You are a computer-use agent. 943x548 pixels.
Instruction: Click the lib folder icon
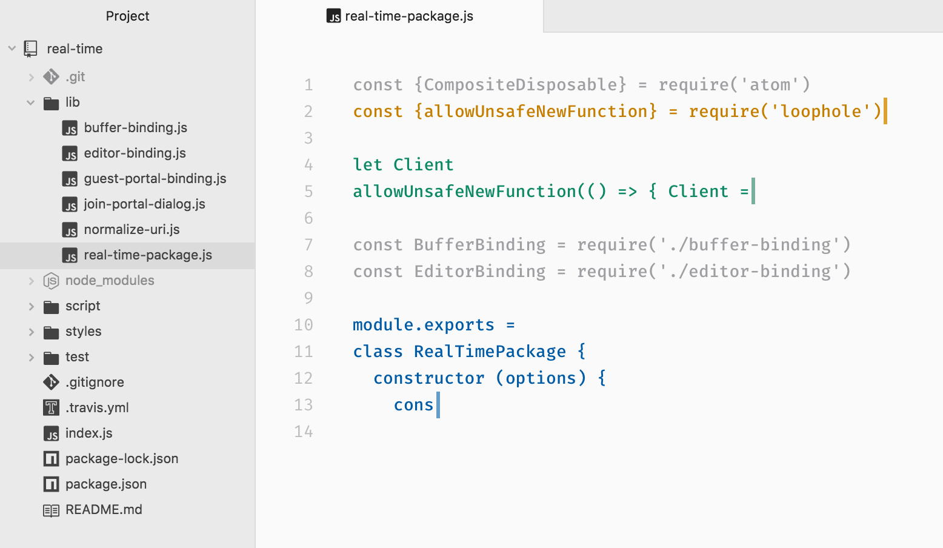click(x=51, y=102)
